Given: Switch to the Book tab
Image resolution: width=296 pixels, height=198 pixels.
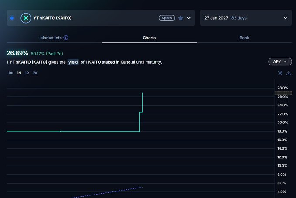Looking at the screenshot, I should click(x=244, y=38).
